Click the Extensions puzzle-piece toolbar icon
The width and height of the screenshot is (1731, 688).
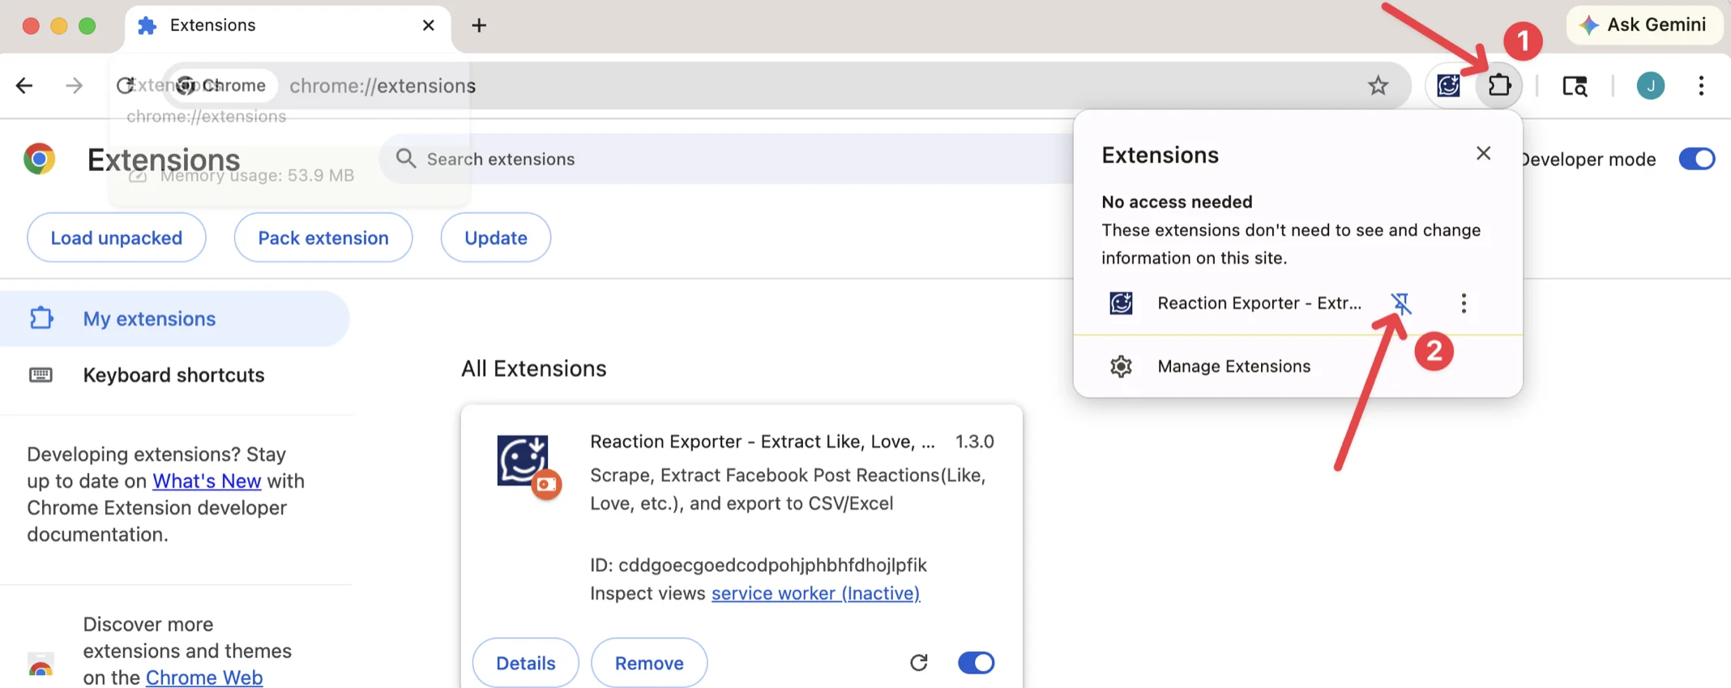pos(1498,85)
